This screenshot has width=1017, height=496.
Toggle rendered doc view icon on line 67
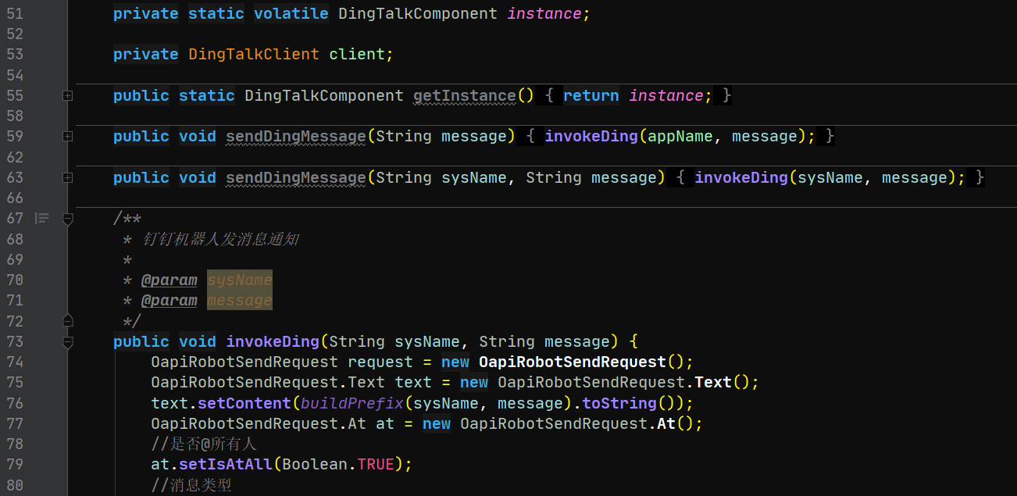[42, 218]
